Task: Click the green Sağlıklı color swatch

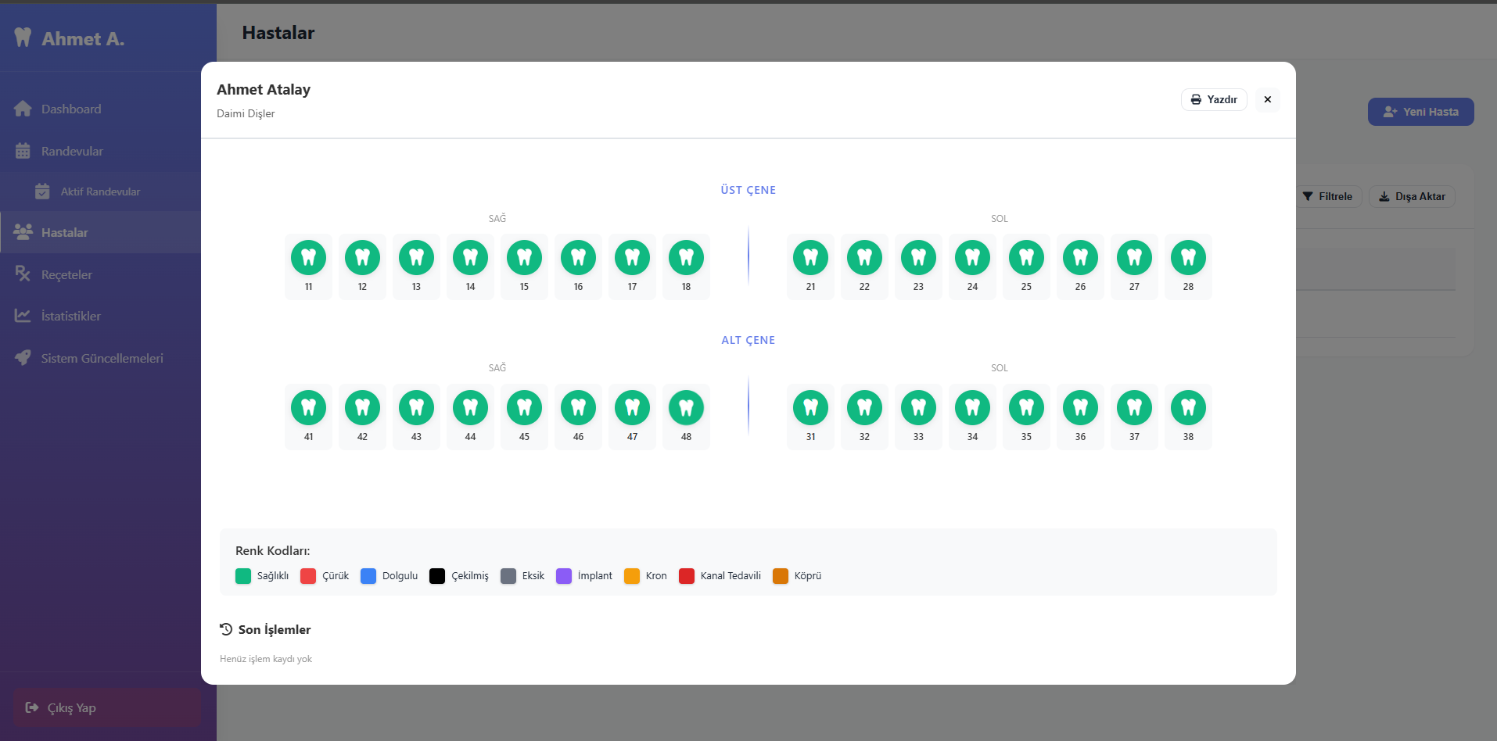Action: tap(243, 576)
